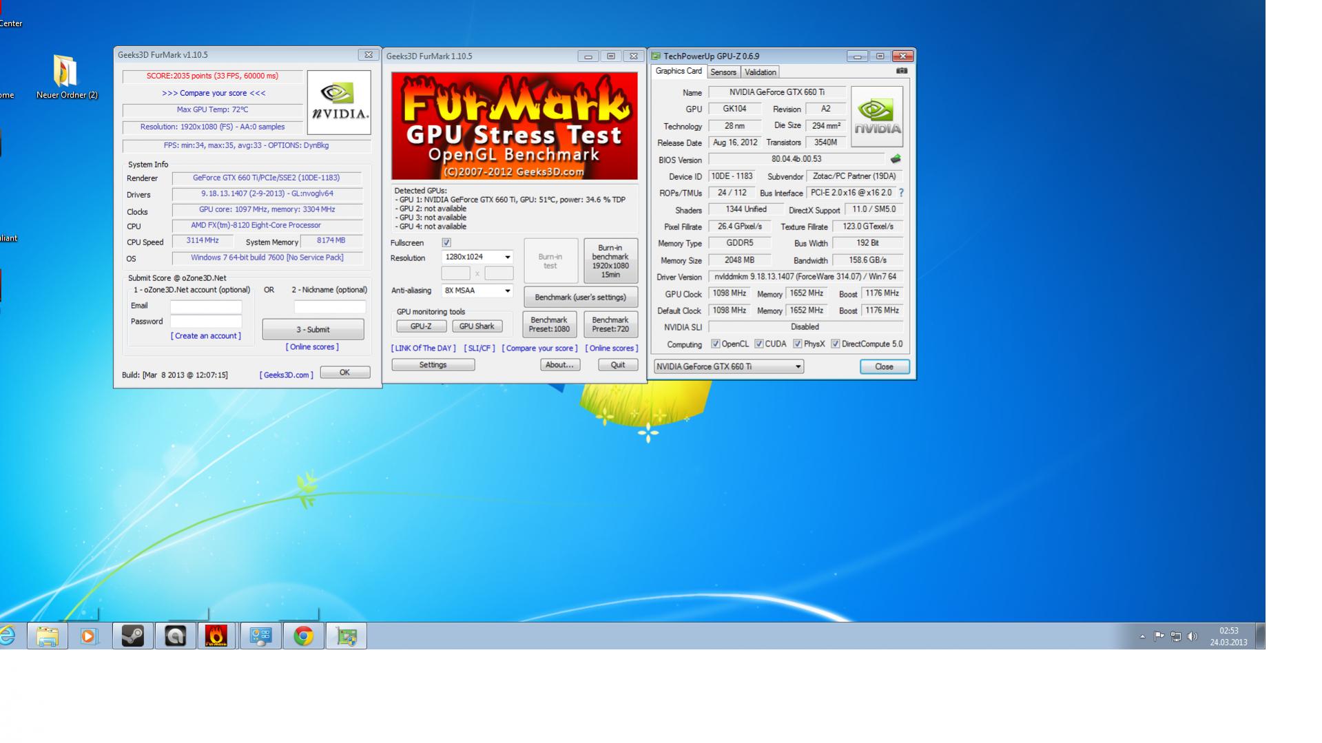Open Online scores link in FurMark main window
The height and width of the screenshot is (743, 1322).
[612, 348]
